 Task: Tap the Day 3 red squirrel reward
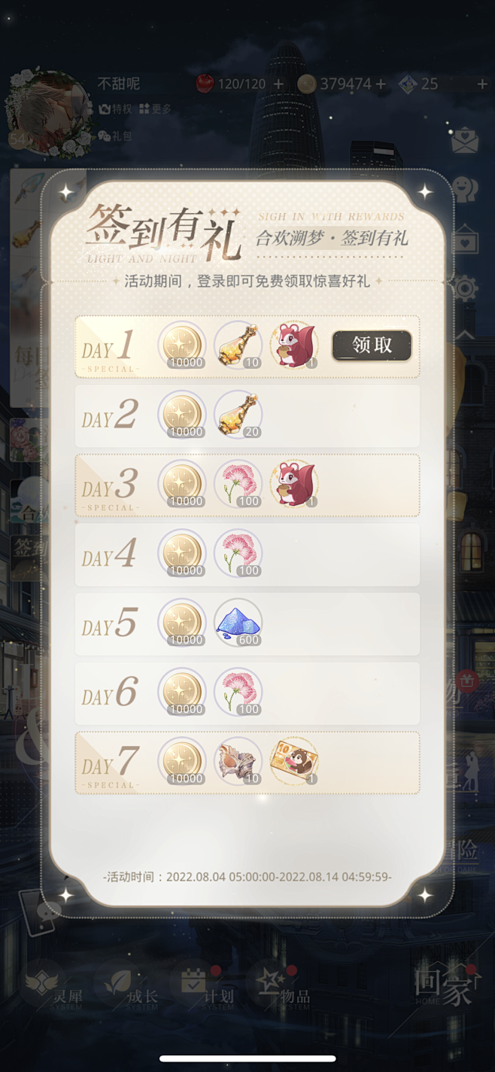294,484
